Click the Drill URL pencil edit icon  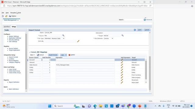[x=78, y=41]
